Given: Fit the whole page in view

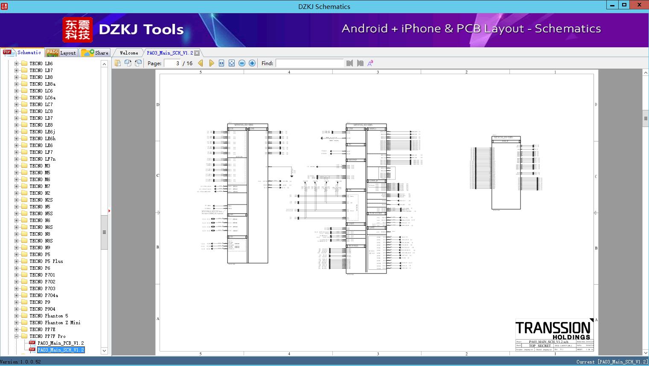Looking at the screenshot, I should (x=232, y=63).
